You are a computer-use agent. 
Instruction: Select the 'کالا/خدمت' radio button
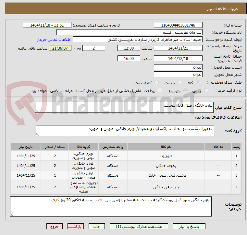(156, 82)
